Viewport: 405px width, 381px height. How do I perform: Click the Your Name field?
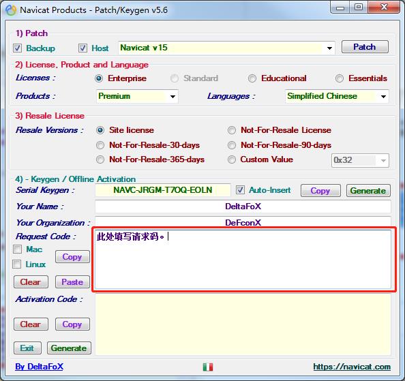[243, 207]
